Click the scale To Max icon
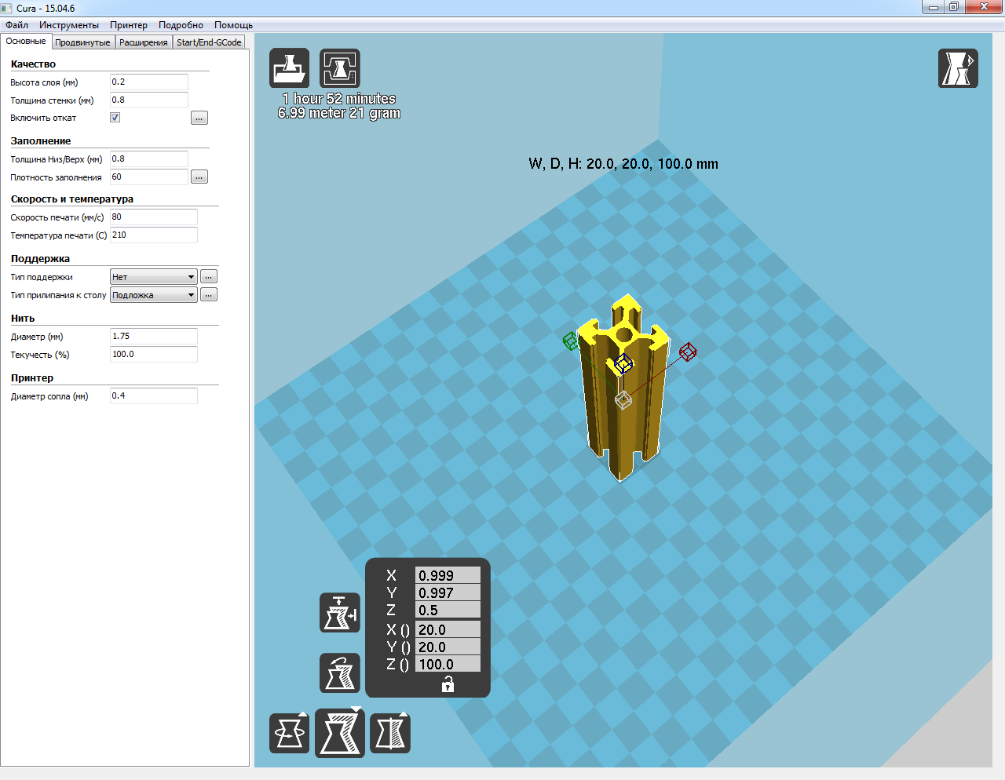The image size is (1005, 780). (340, 613)
